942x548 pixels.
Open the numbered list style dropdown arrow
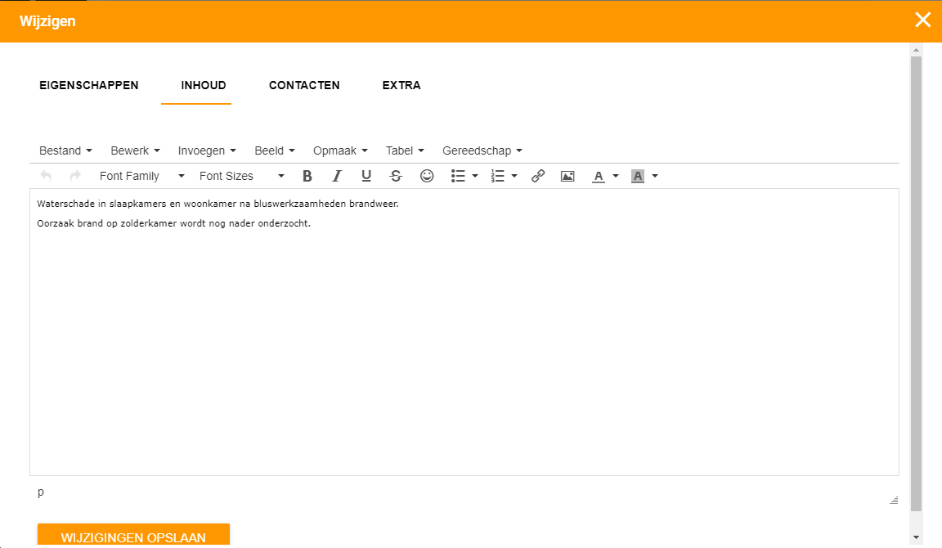pyautogui.click(x=514, y=176)
